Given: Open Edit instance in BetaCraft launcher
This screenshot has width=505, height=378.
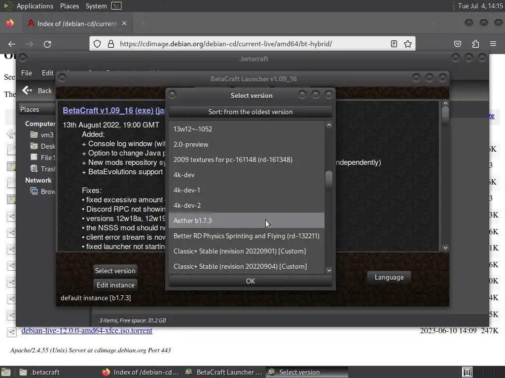Looking at the screenshot, I should [x=115, y=285].
